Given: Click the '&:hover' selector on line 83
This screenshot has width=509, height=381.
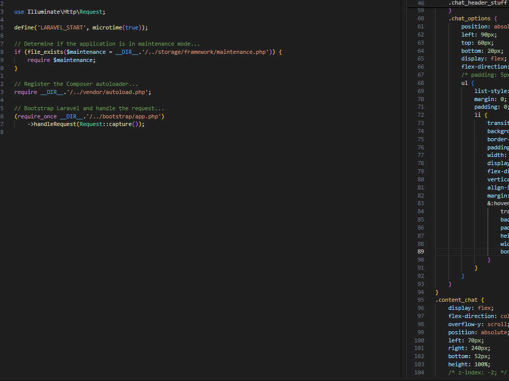Looking at the screenshot, I should click(498, 204).
